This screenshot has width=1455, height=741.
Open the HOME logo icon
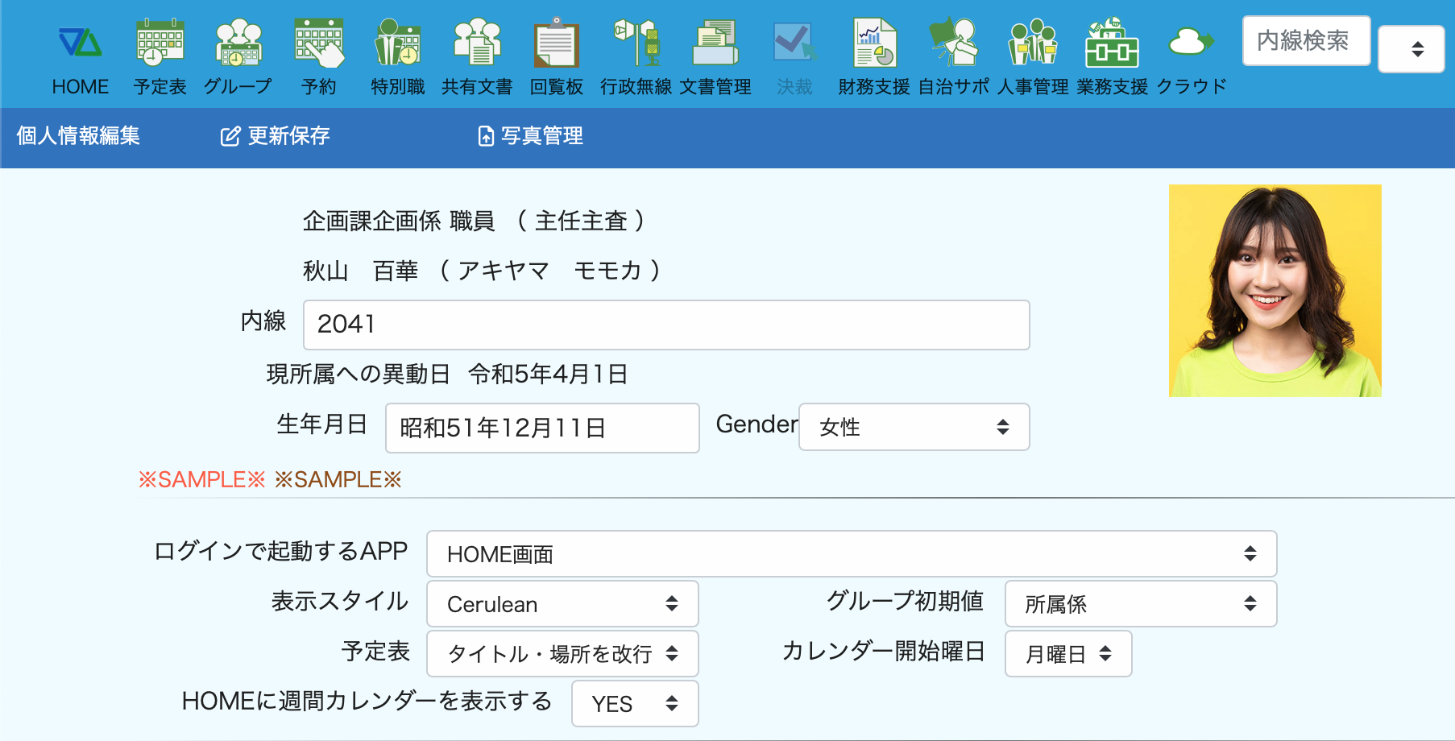coord(80,43)
